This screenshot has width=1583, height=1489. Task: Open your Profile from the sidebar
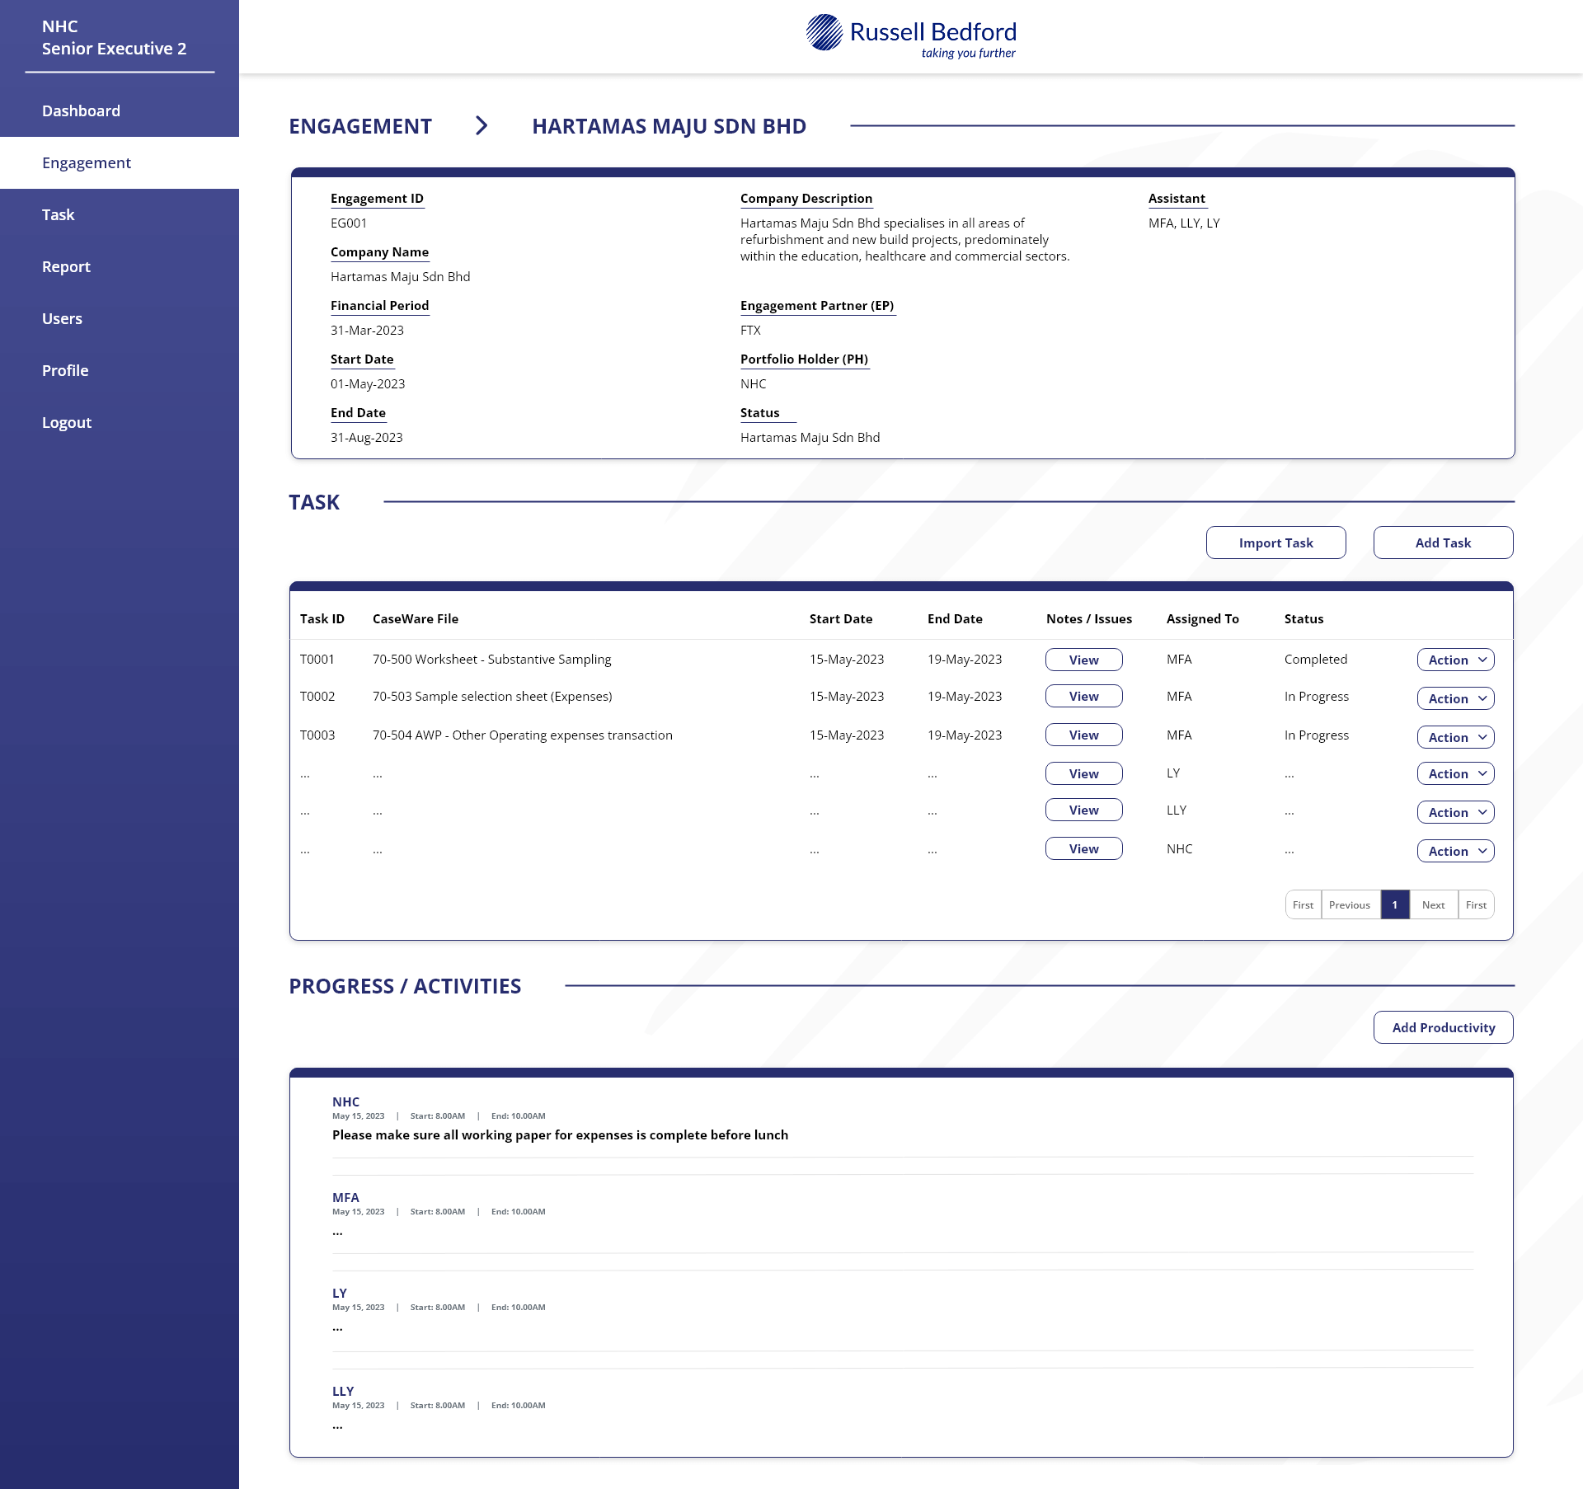coord(65,369)
